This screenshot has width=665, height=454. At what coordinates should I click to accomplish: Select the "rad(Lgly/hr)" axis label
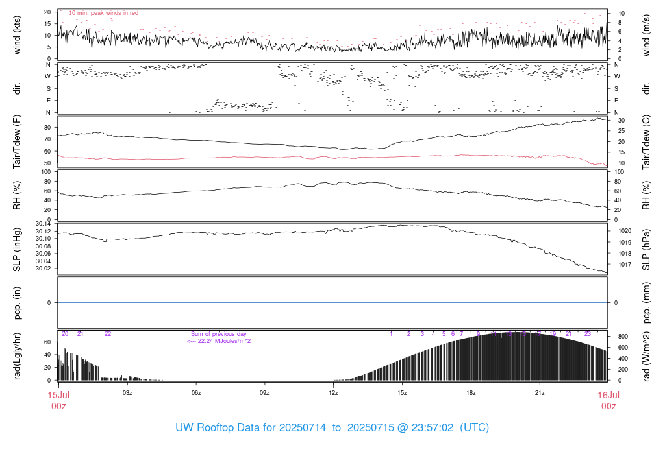click(17, 356)
